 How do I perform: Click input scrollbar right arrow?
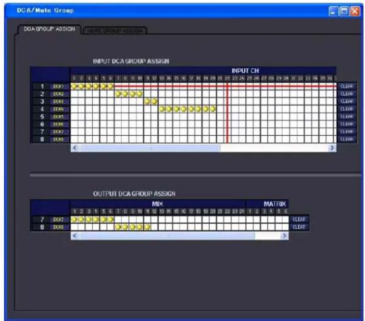click(x=332, y=148)
